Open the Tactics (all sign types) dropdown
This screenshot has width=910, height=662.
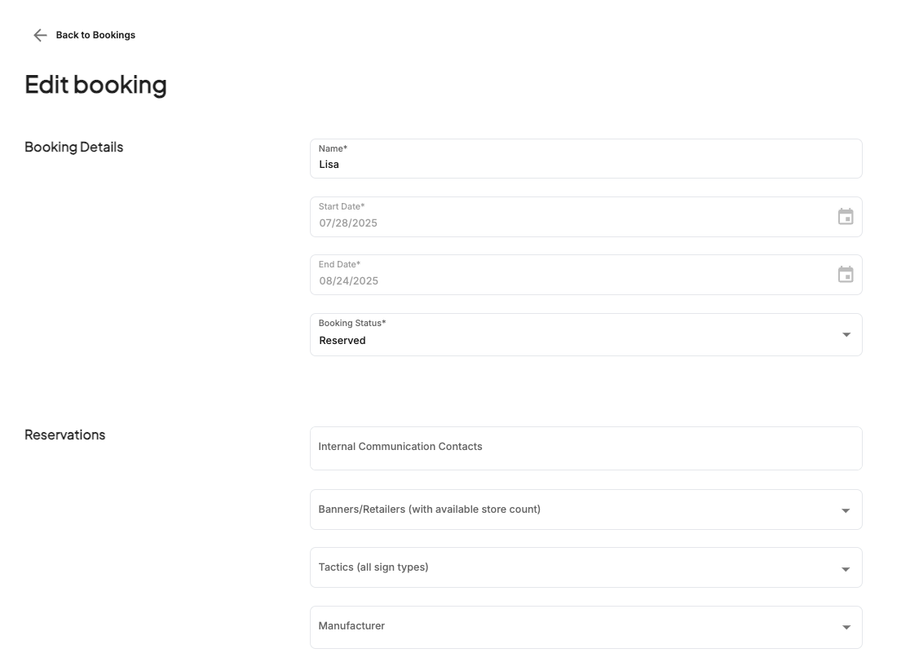click(586, 567)
